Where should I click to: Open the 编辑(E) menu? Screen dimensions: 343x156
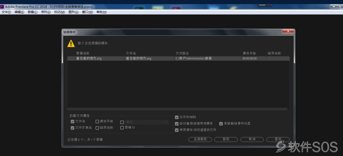[20, 12]
